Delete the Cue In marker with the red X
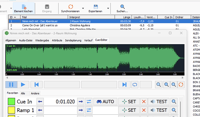 [144, 101]
